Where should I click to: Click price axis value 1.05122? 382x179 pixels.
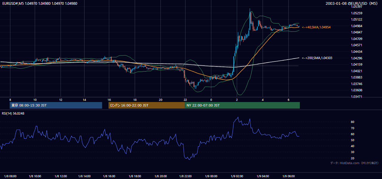pos(357,19)
